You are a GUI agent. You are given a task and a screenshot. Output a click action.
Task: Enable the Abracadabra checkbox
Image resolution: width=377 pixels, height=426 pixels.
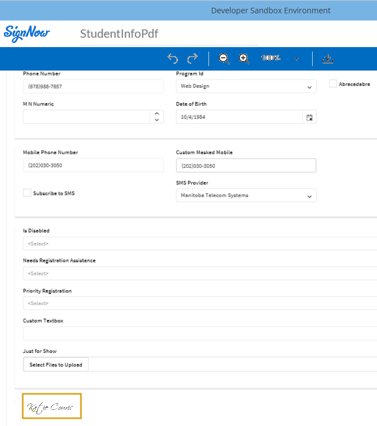(x=333, y=84)
